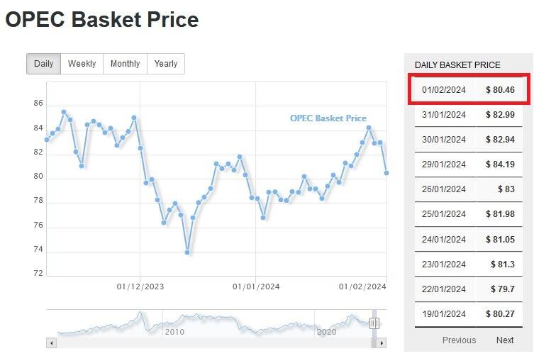Click the 26/01/2024 price row

(468, 189)
